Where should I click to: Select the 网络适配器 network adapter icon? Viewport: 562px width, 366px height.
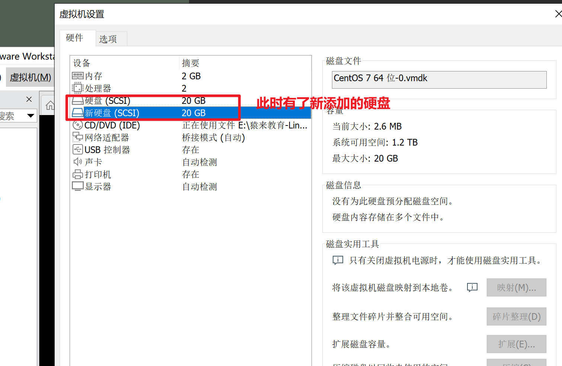(x=77, y=137)
